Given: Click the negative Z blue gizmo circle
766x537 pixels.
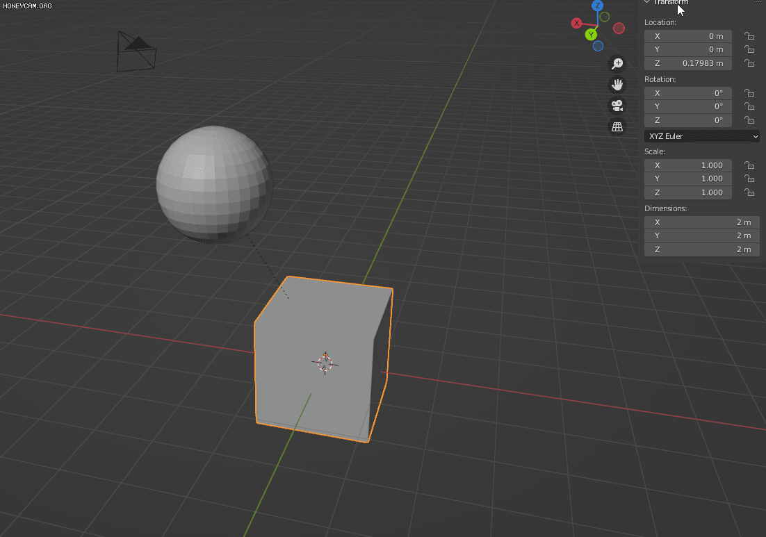Looking at the screenshot, I should [x=598, y=46].
